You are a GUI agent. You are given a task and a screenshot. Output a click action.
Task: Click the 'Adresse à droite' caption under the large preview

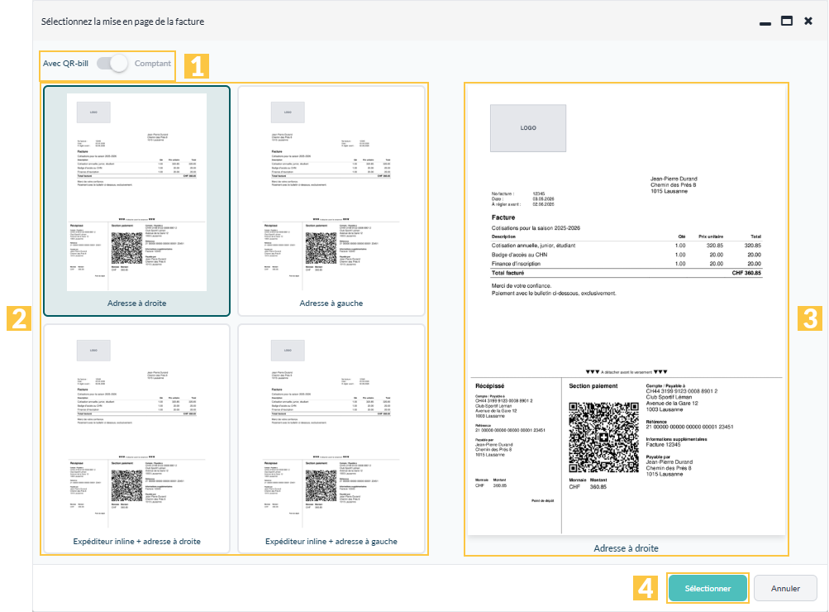coord(626,548)
